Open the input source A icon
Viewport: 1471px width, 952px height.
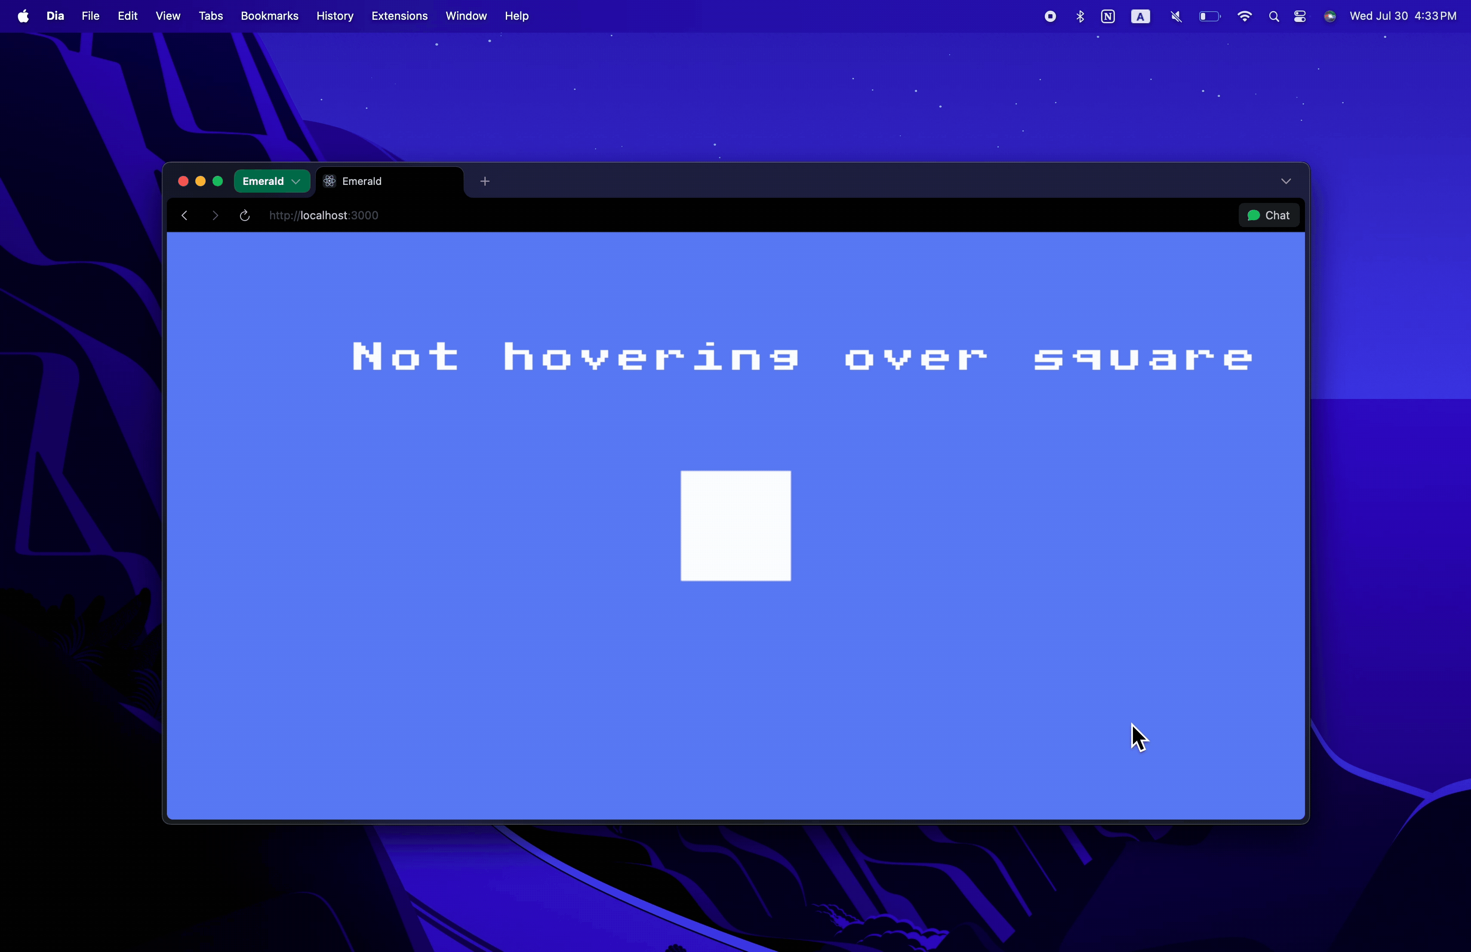point(1140,17)
